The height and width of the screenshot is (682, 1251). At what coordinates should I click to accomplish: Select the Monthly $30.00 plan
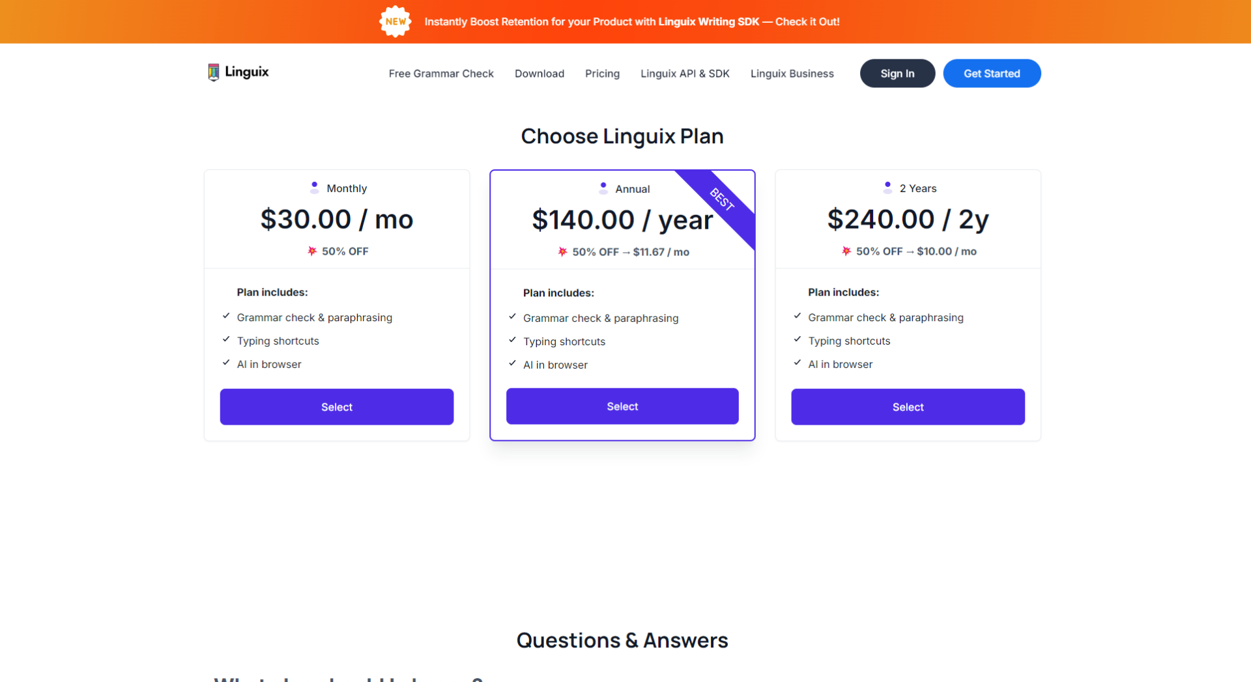(337, 407)
